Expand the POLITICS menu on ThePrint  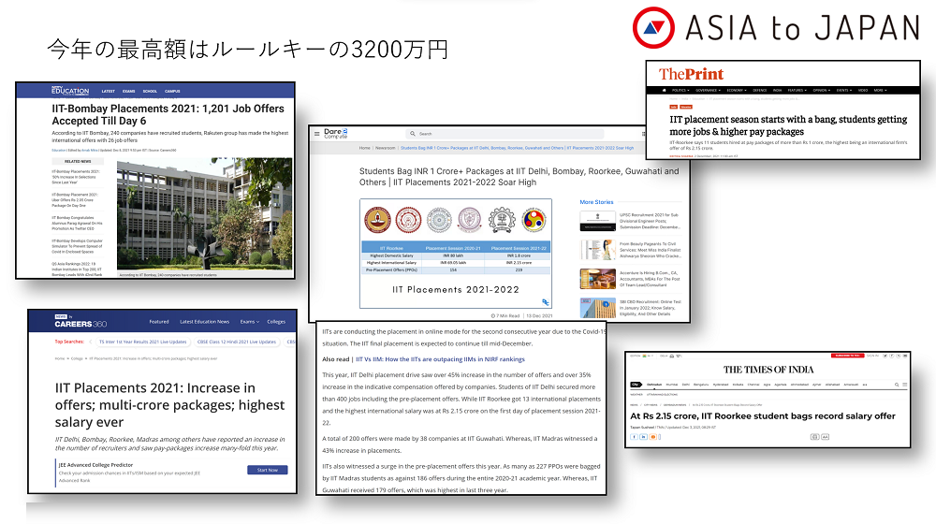[x=680, y=90]
